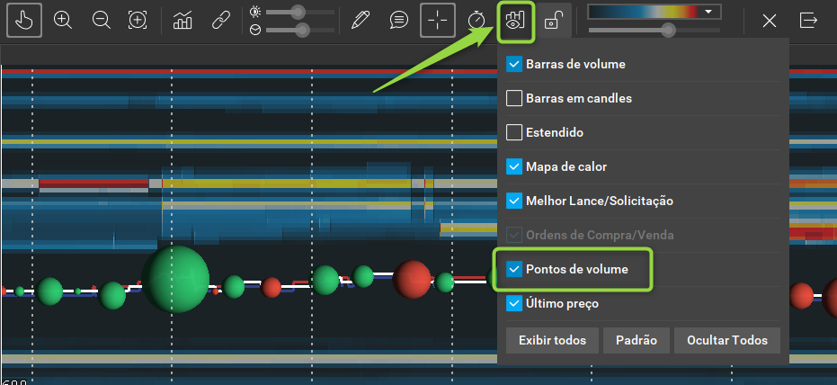837x385 pixels.
Task: Open the chart visibility eye icon
Action: [x=516, y=22]
